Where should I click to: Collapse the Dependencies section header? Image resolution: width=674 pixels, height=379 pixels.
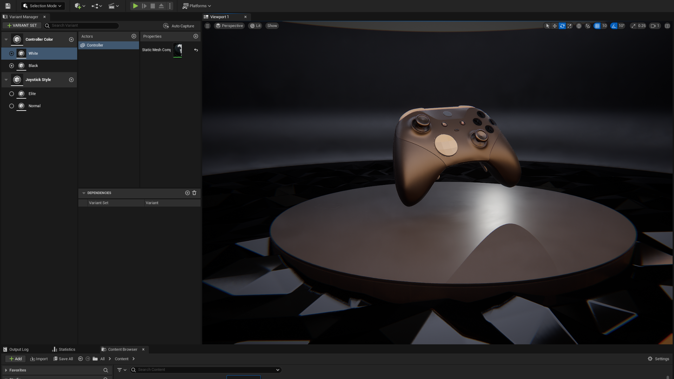[84, 193]
